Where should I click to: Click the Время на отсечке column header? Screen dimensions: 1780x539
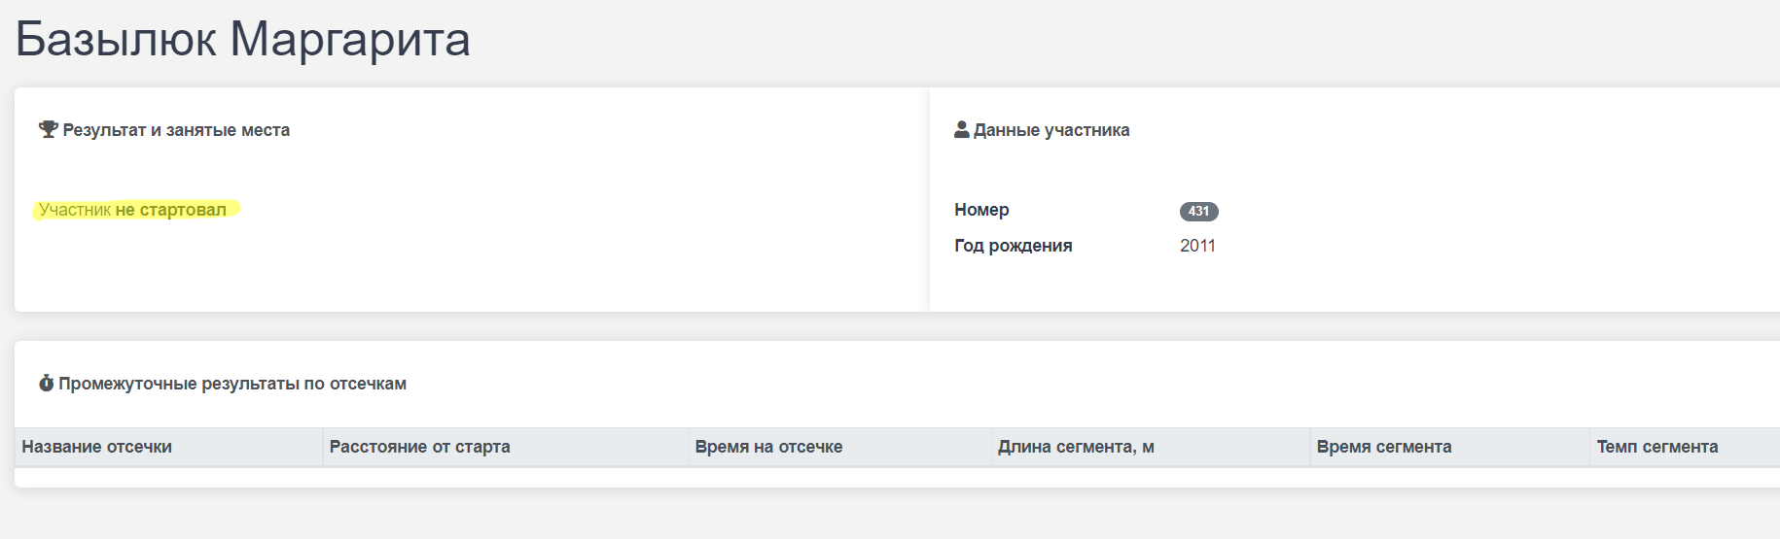pyautogui.click(x=768, y=447)
